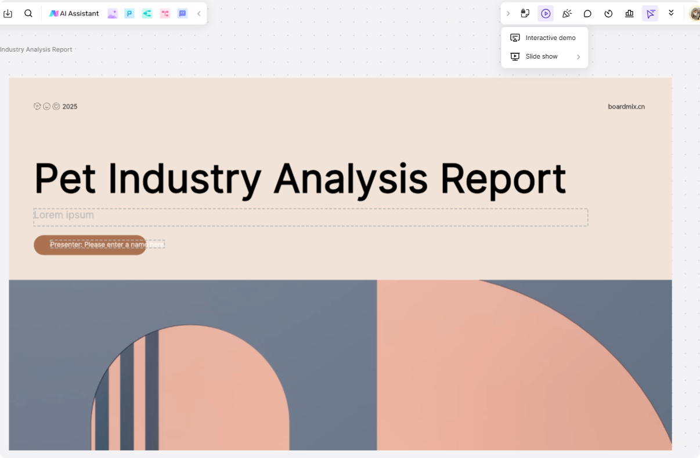The image size is (700, 458).
Task: Open the comment bubble tool
Action: pos(587,13)
